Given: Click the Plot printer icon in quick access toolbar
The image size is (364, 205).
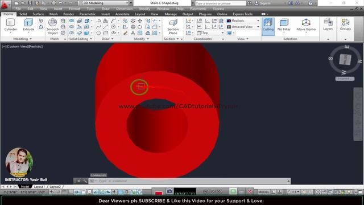Looking at the screenshot, I should [x=53, y=3].
